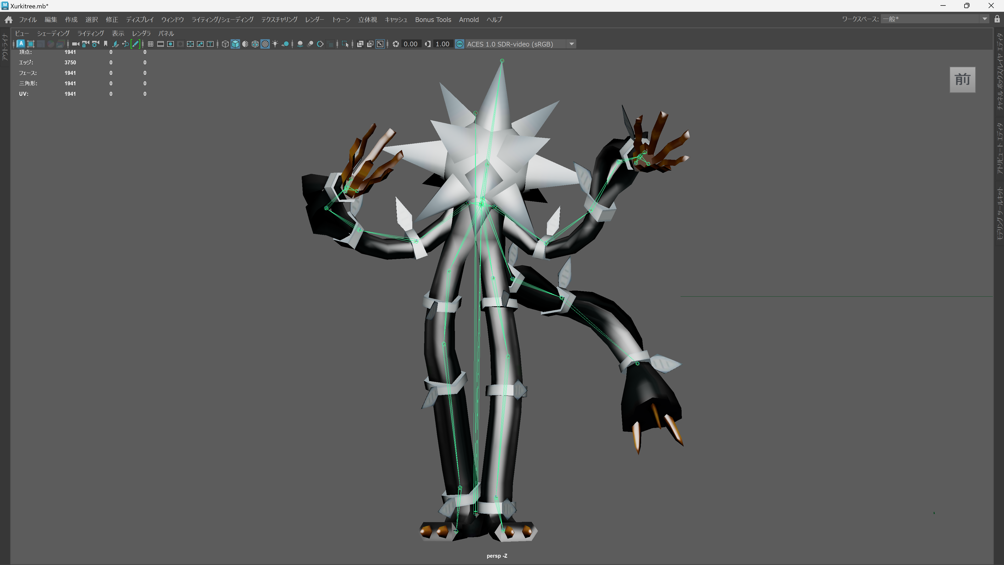Open the ヘルプ menu

[x=494, y=20]
